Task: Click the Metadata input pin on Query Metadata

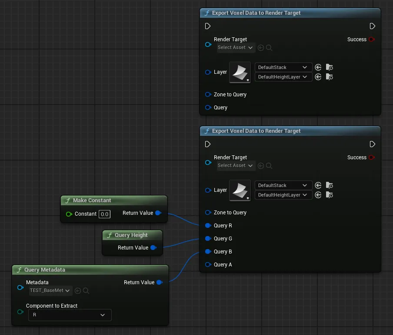Action: [x=20, y=287]
